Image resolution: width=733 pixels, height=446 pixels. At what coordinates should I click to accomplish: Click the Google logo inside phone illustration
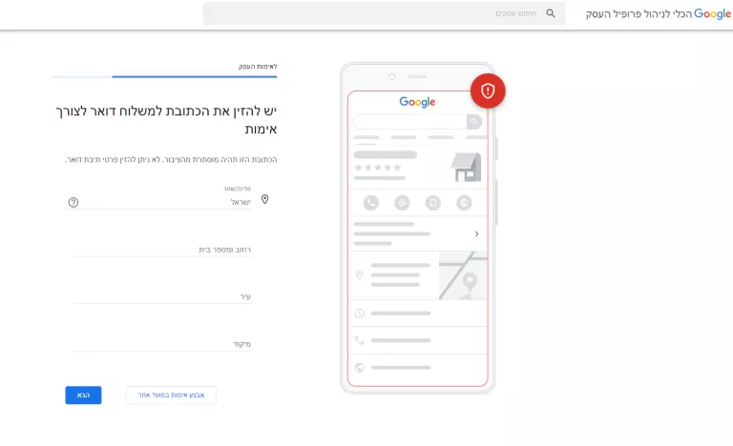click(417, 102)
